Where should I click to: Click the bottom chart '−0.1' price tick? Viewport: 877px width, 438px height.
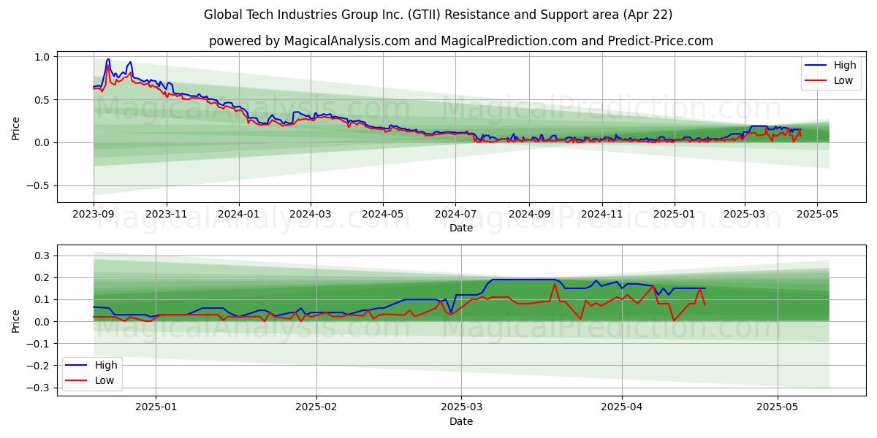pyautogui.click(x=37, y=344)
